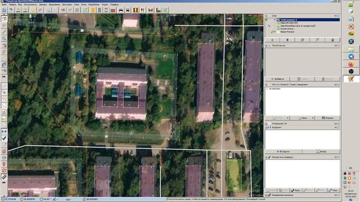Screen dimensions: 360x202
Task: Click the red prohibition circle icon in left toolbar
Action: tap(4, 171)
